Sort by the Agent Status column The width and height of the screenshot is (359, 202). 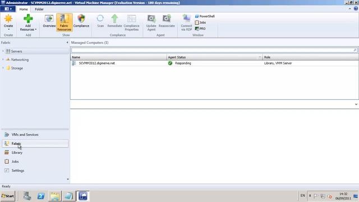(214, 57)
